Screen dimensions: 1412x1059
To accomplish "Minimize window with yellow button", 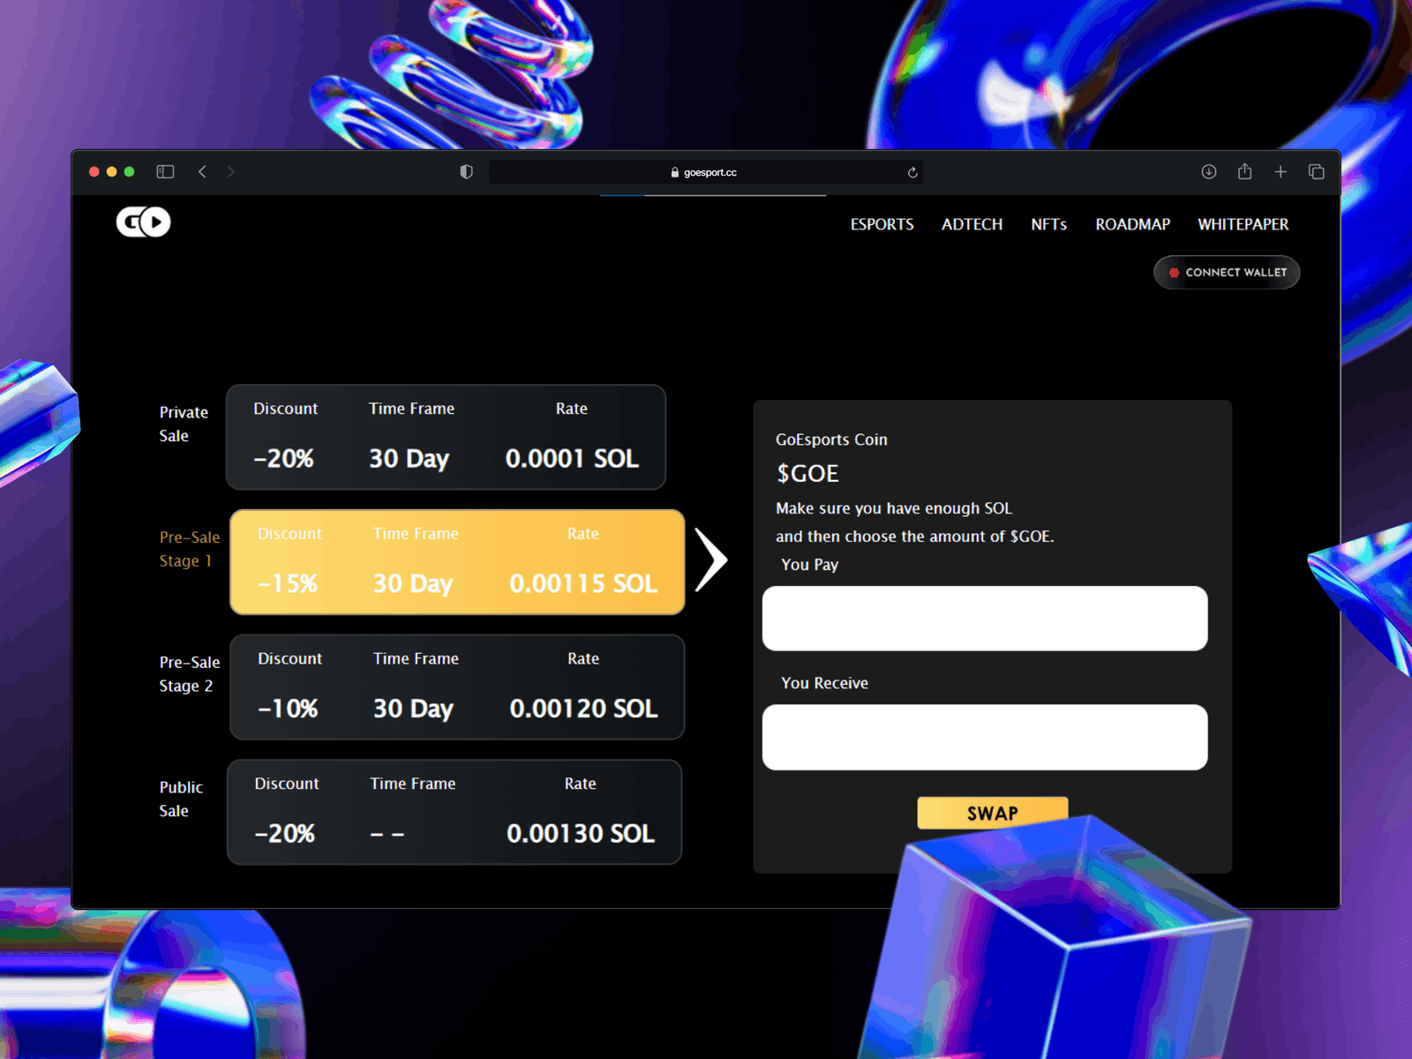I will point(111,172).
